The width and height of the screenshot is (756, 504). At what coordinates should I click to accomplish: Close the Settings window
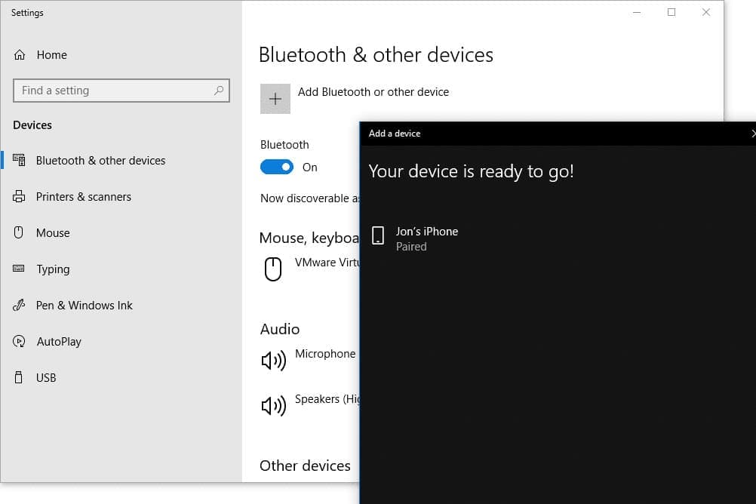[x=706, y=13]
